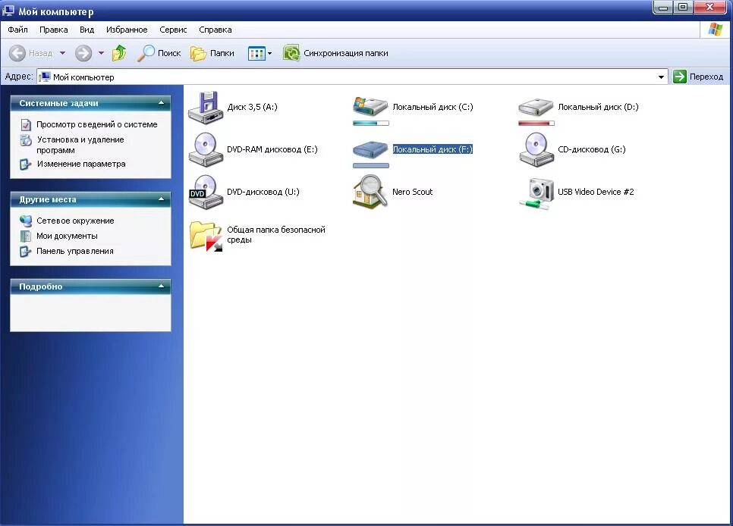Click the Просмотр сведений о системе link
This screenshot has width=733, height=526.
click(x=97, y=125)
